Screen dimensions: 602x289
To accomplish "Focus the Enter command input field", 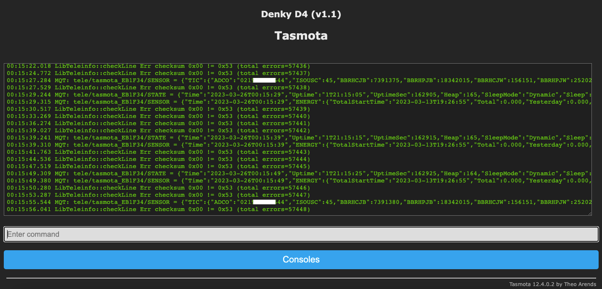I will pyautogui.click(x=301, y=234).
